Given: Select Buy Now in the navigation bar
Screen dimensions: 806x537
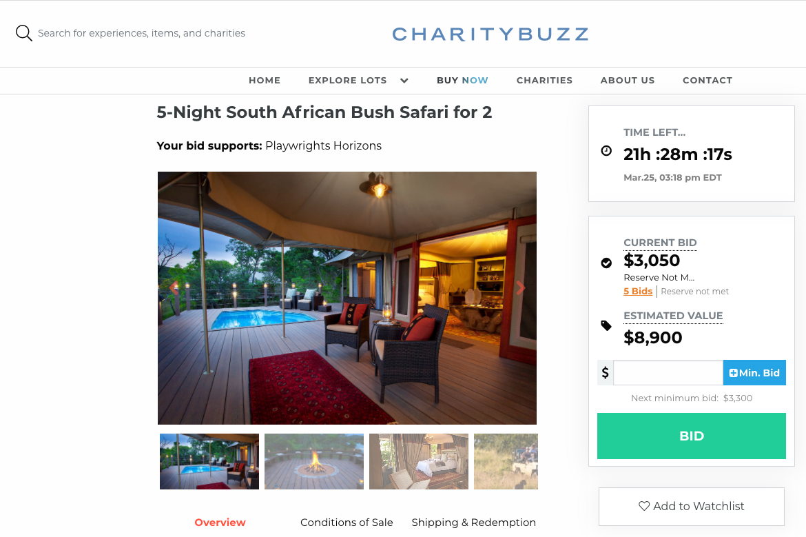Looking at the screenshot, I should 462,80.
